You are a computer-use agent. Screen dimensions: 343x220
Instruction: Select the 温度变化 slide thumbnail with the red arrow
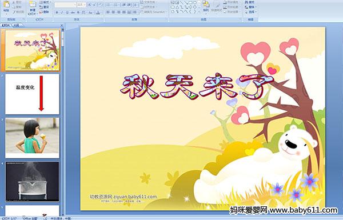click(x=32, y=94)
